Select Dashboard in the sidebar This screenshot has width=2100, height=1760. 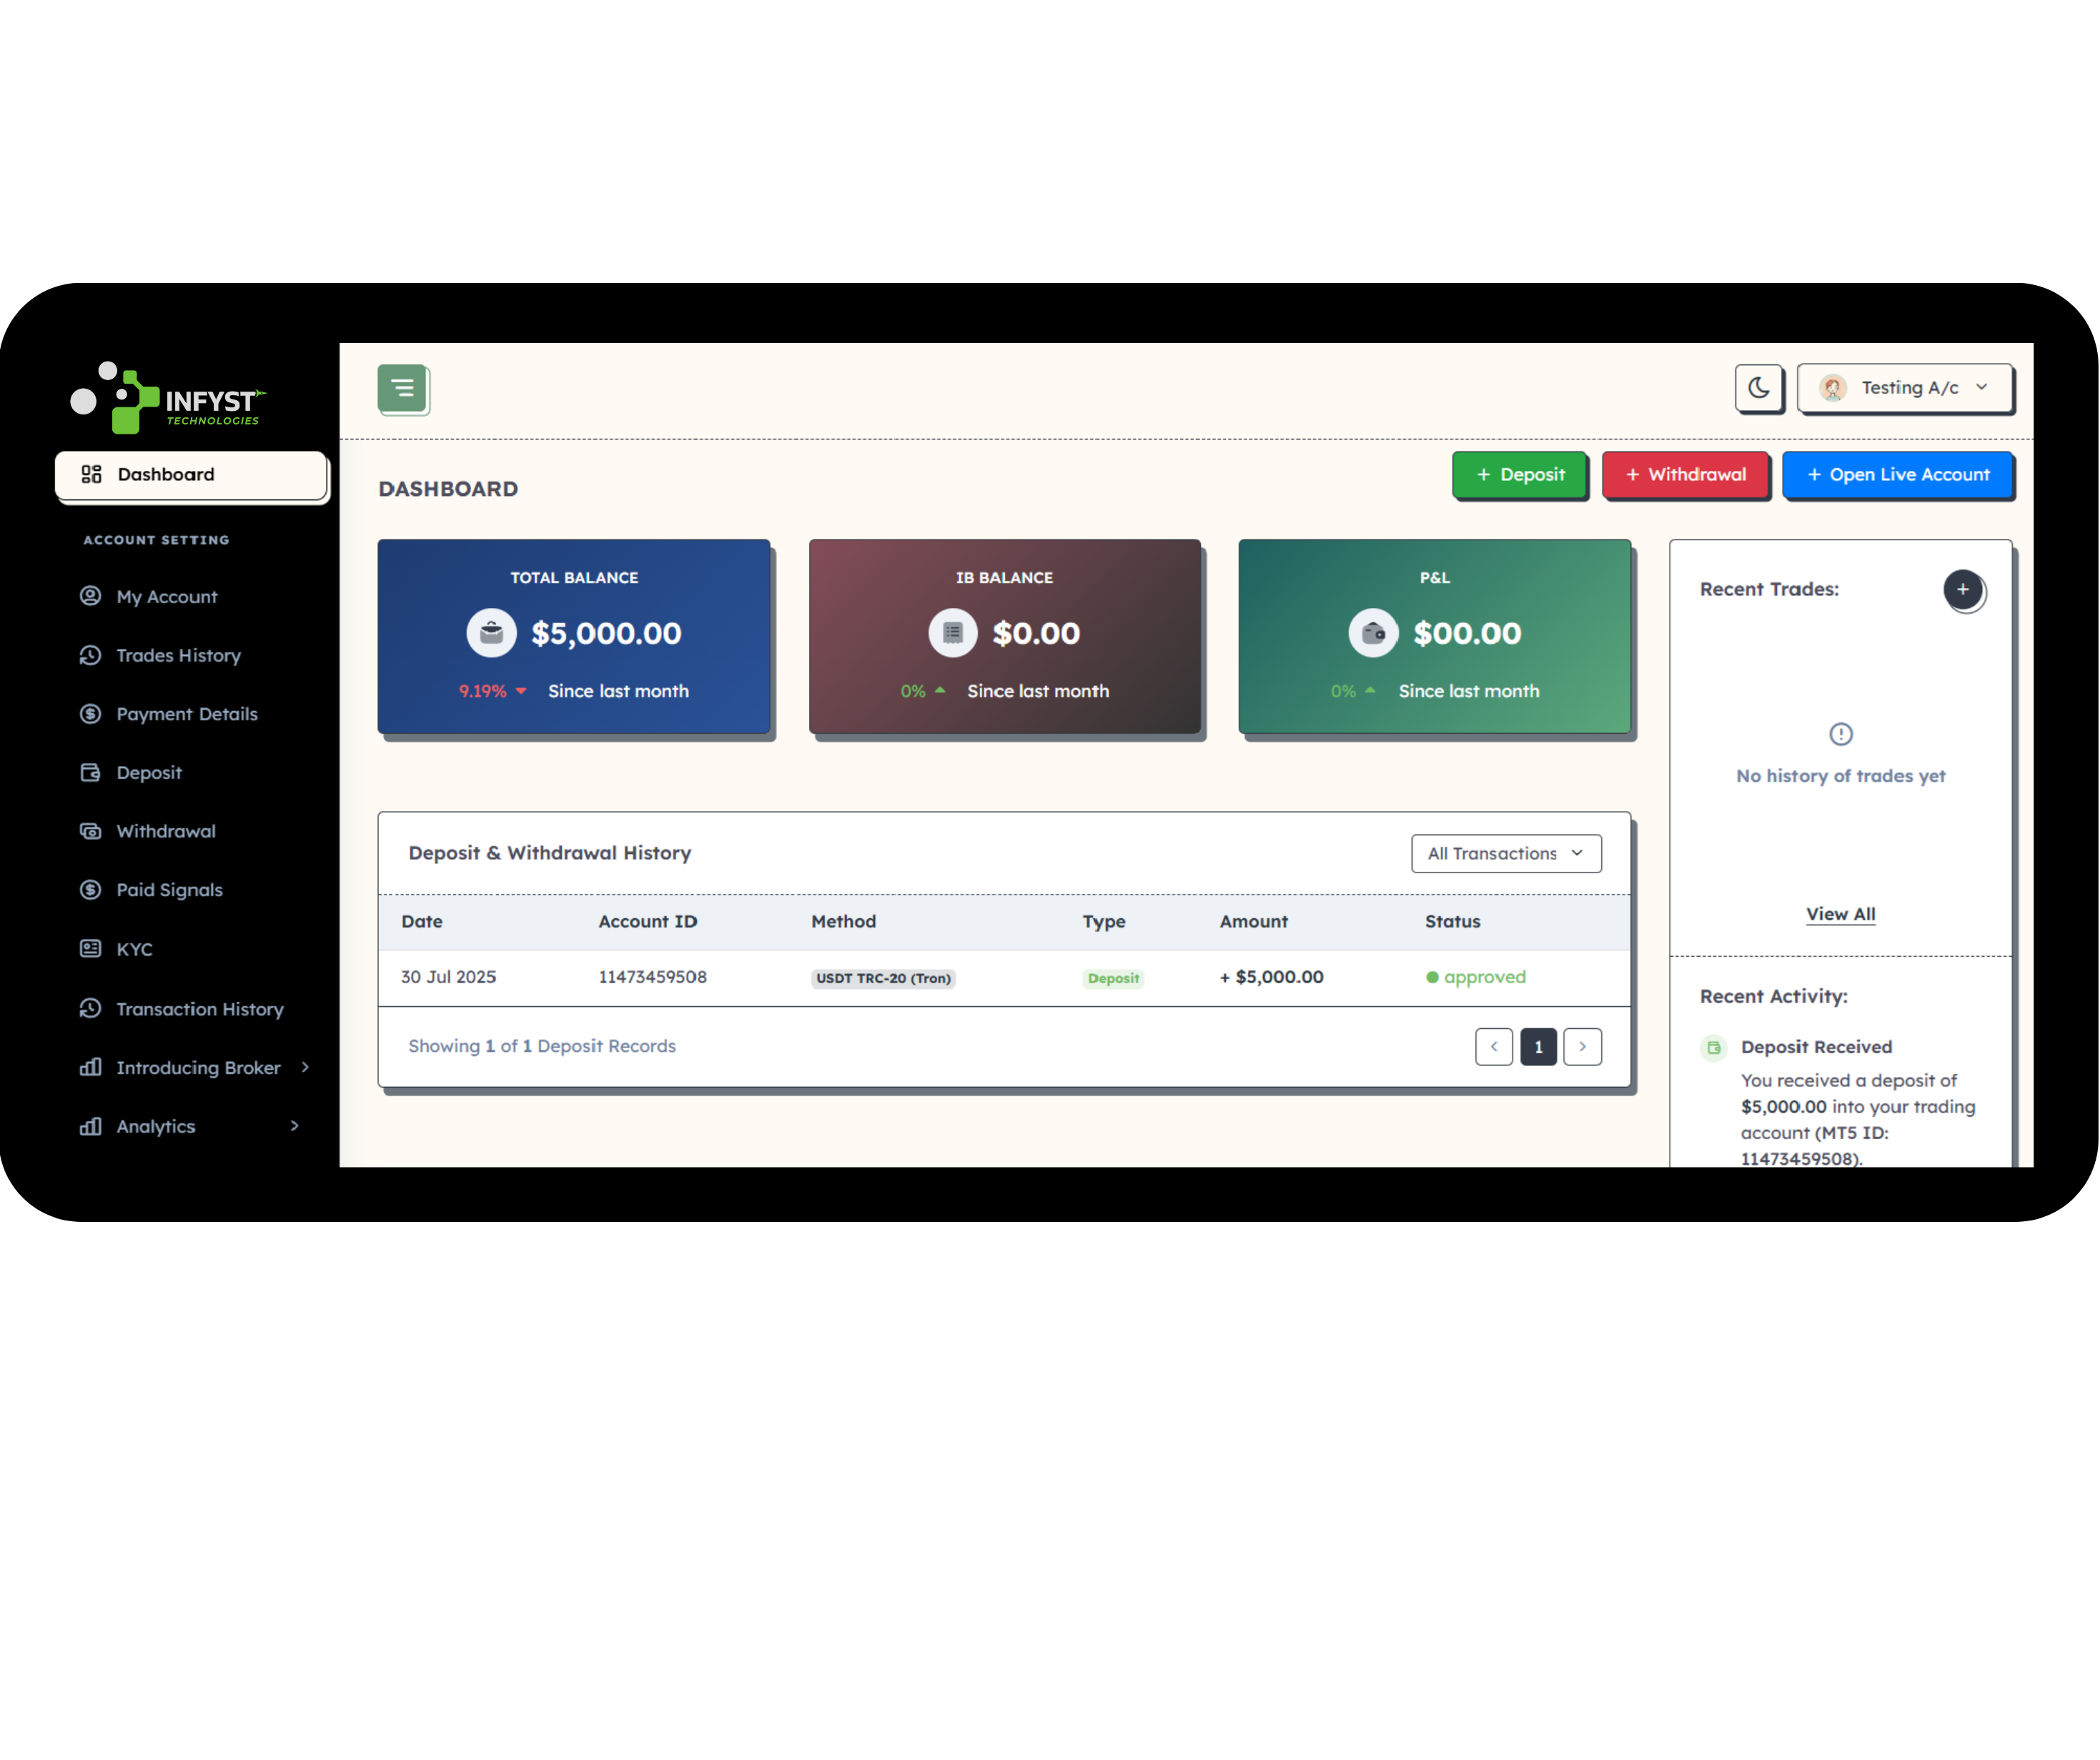click(165, 474)
